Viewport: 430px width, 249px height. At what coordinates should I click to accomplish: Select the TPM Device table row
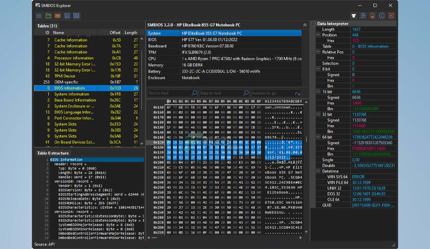(x=86, y=76)
